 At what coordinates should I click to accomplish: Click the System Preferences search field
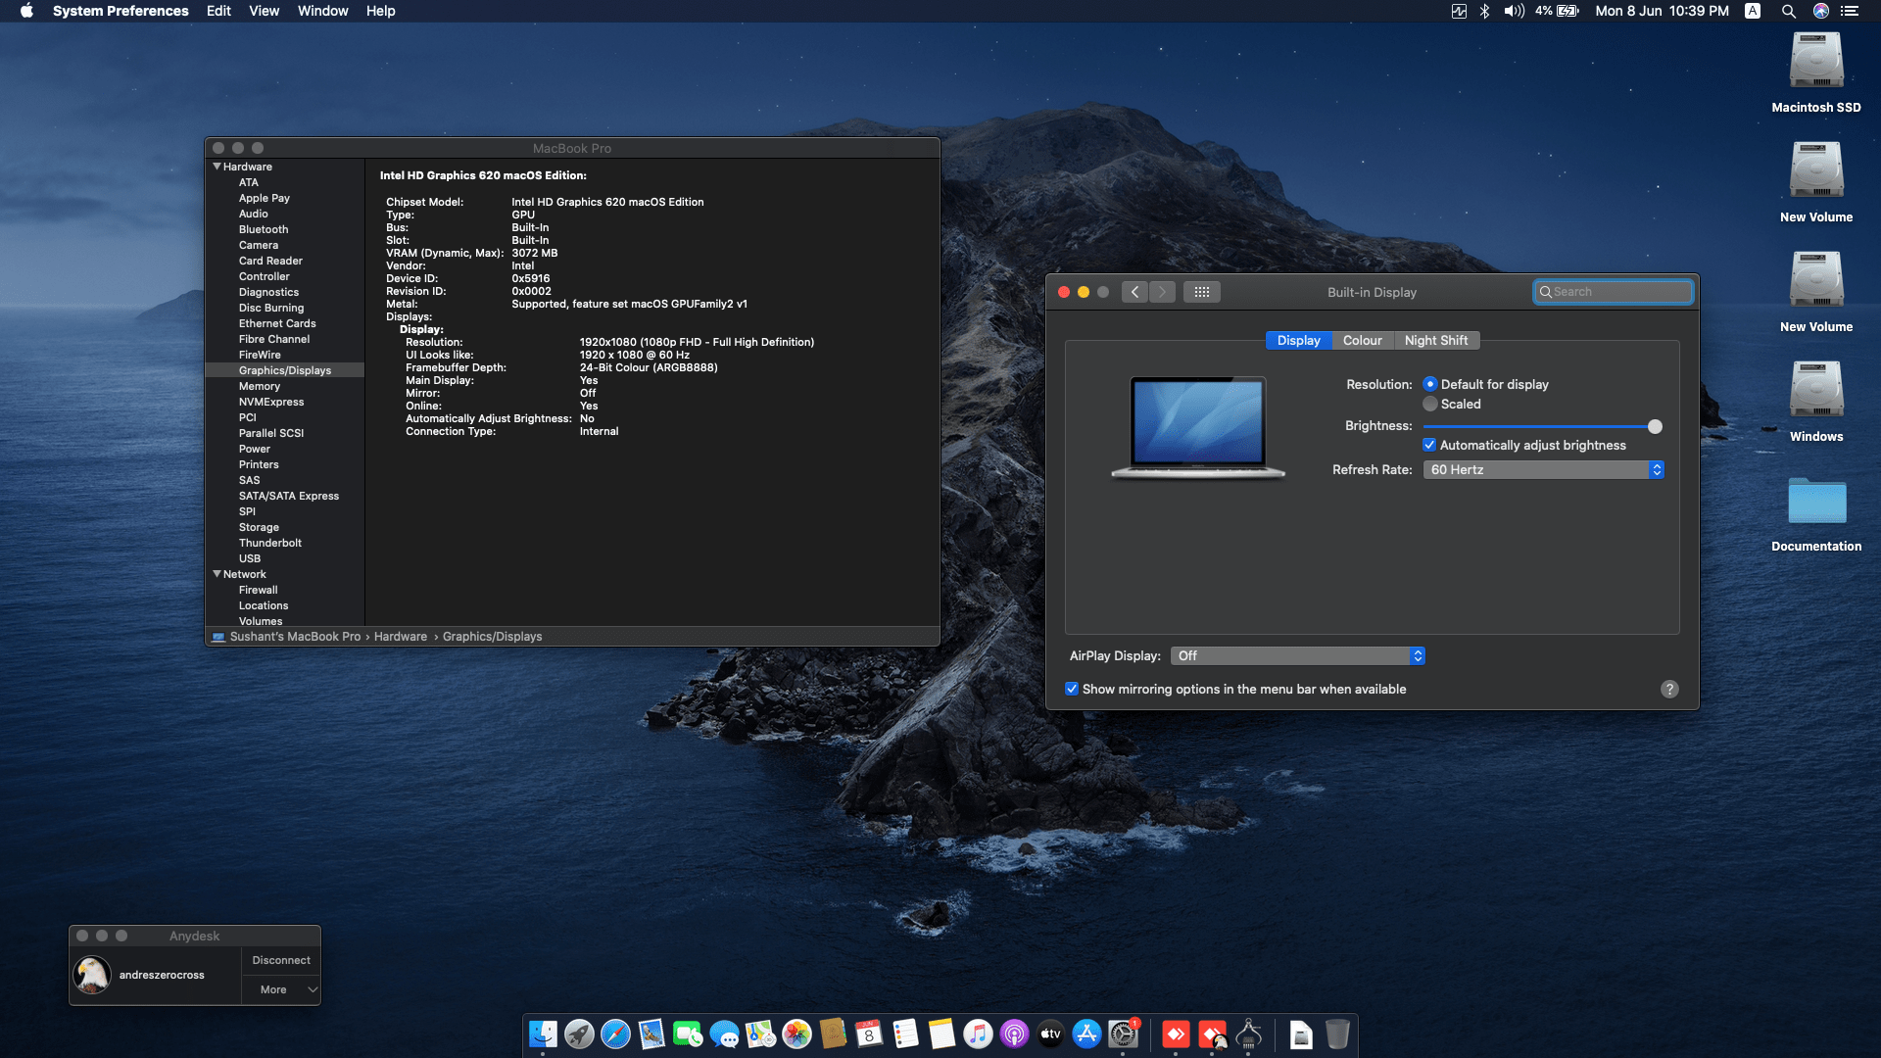tap(1613, 292)
